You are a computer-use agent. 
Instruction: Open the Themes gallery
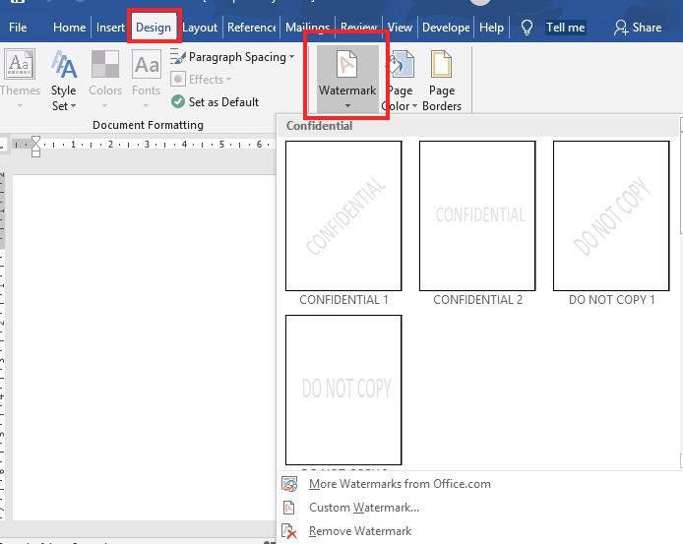point(20,79)
